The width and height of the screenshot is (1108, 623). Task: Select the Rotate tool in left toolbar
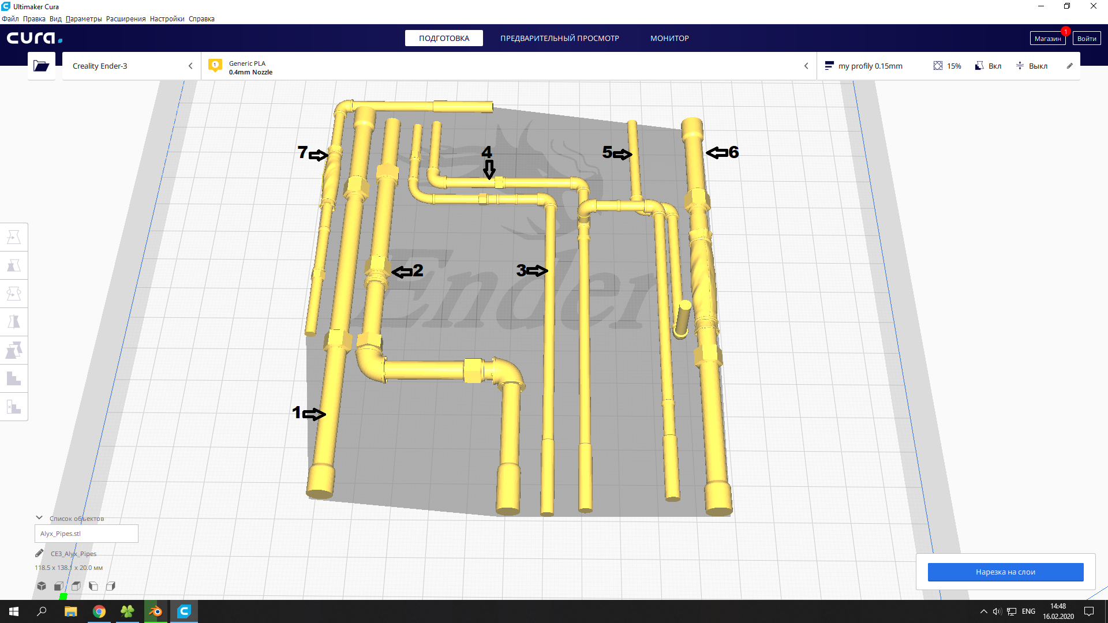pyautogui.click(x=14, y=294)
